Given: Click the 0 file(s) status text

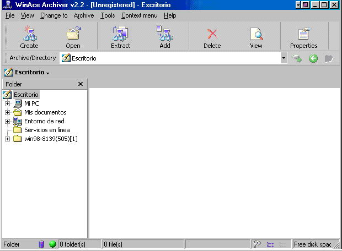Looking at the screenshot, I should [x=113, y=244].
